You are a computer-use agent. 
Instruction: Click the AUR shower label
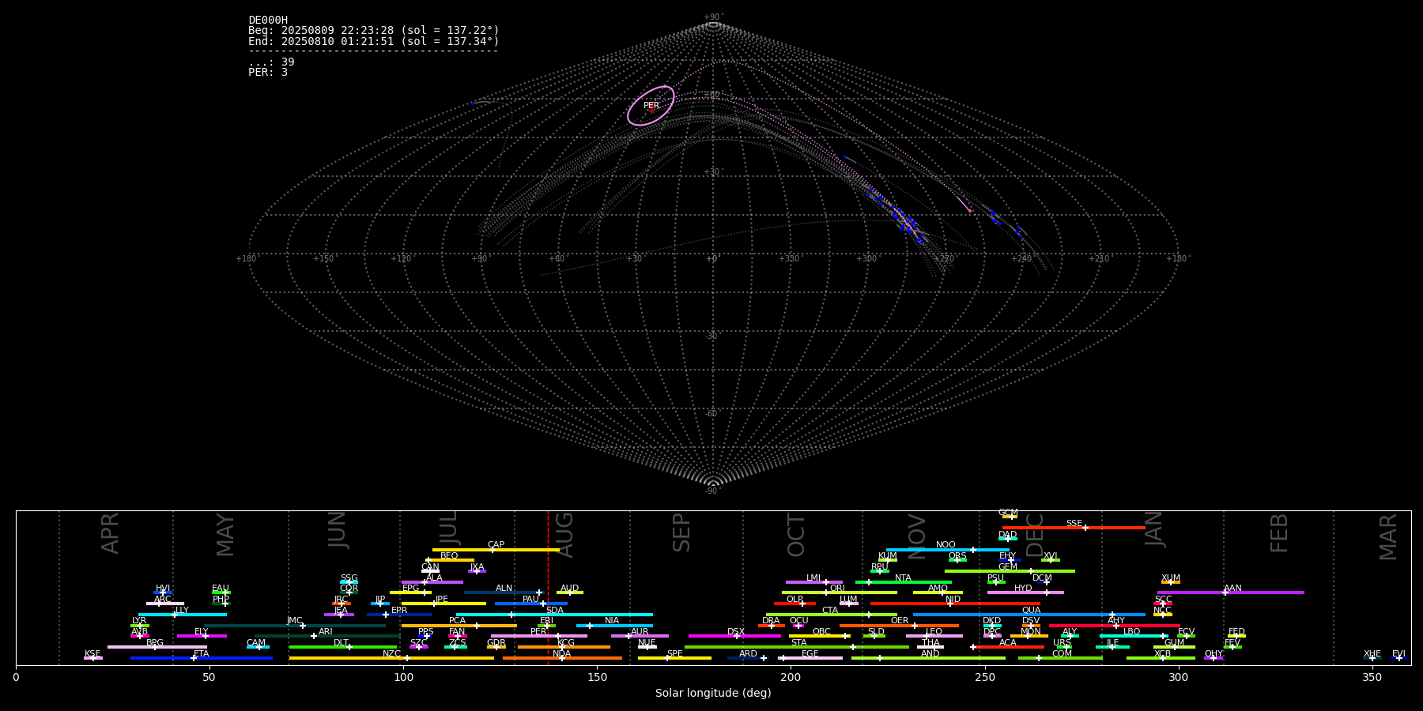click(x=640, y=632)
